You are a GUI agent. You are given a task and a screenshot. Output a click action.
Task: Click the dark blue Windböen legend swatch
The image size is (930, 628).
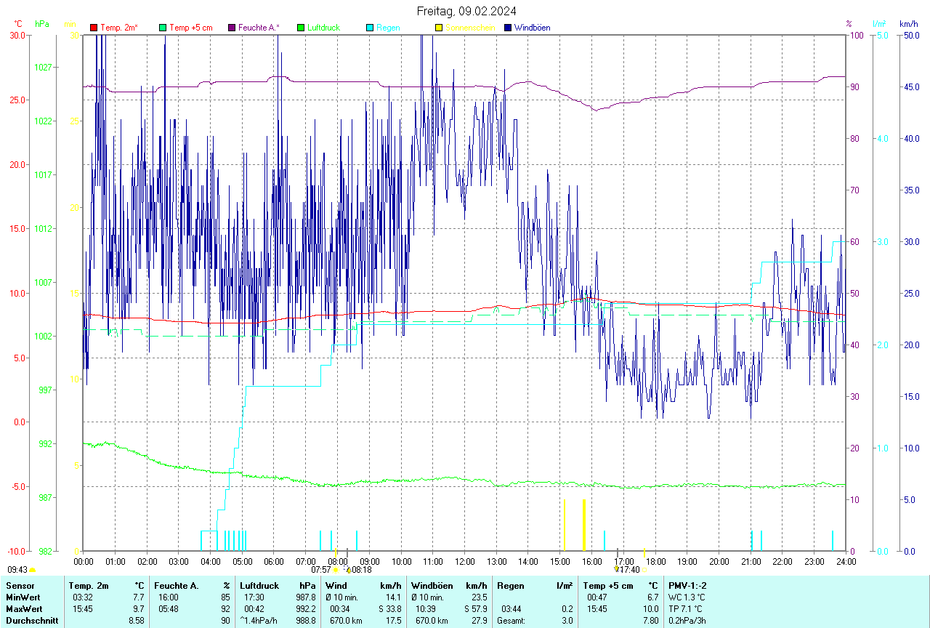click(508, 28)
